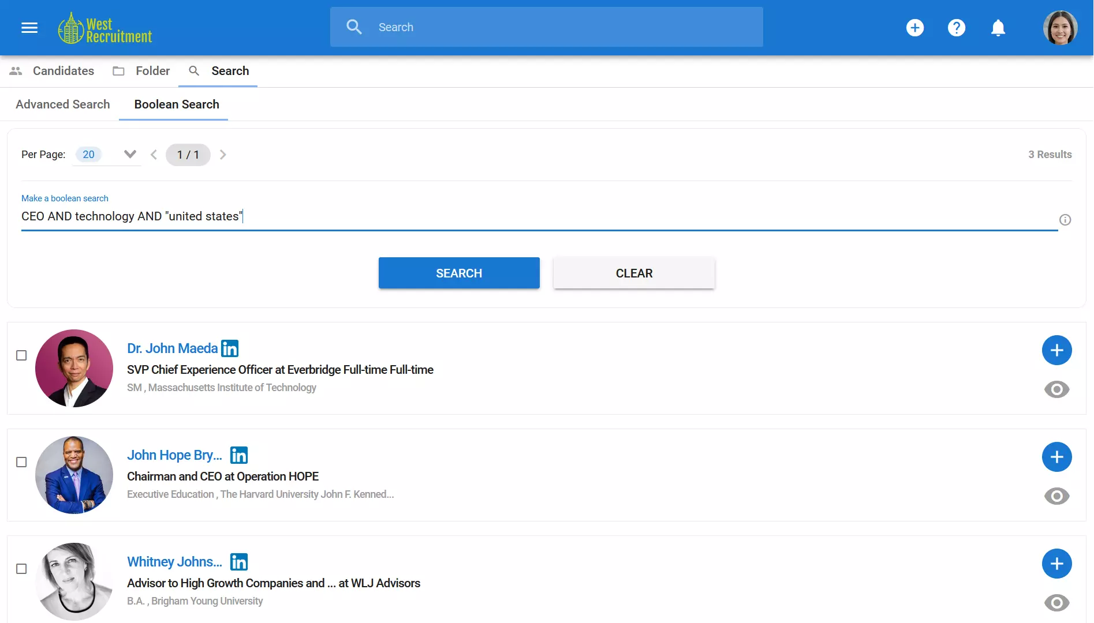This screenshot has width=1094, height=623.
Task: Check Whitney Johnson's selection checkbox
Action: [22, 569]
